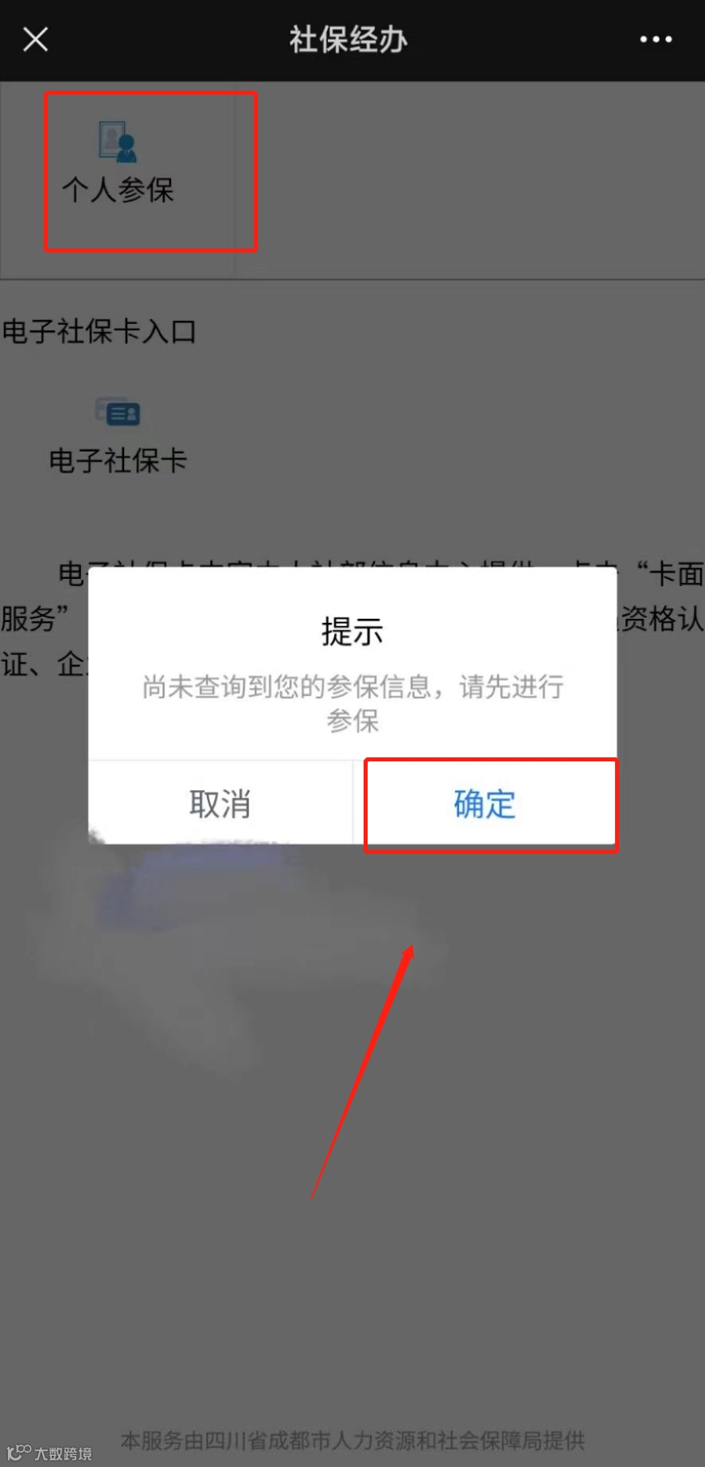Click the 证、企 text left of the dialog
The height and width of the screenshot is (1467, 705).
click(44, 663)
